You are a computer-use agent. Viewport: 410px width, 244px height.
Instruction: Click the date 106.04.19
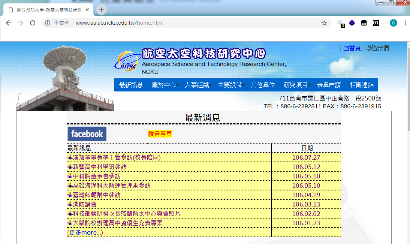click(x=306, y=195)
